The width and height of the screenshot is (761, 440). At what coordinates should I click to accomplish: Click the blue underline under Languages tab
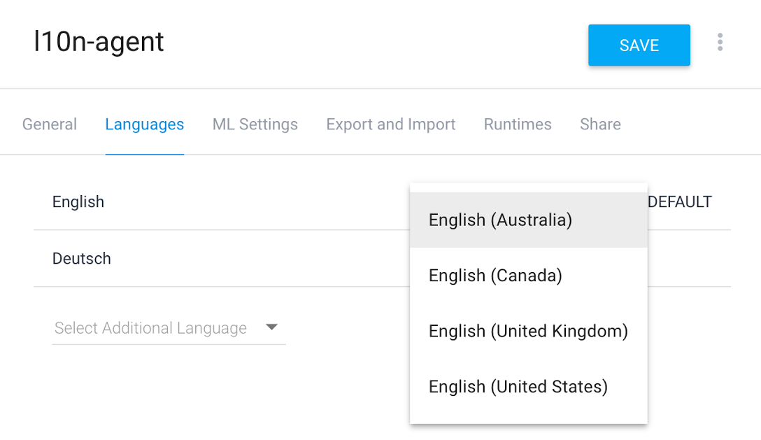point(144,154)
